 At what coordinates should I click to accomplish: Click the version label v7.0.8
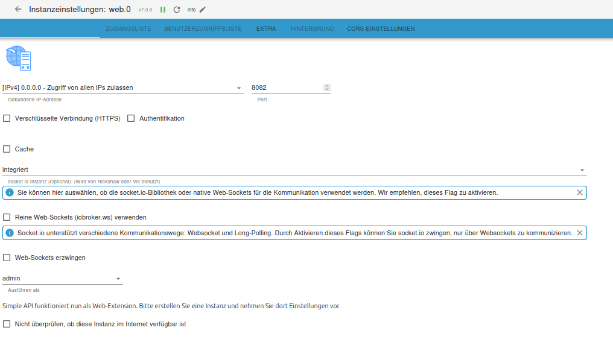click(x=145, y=10)
